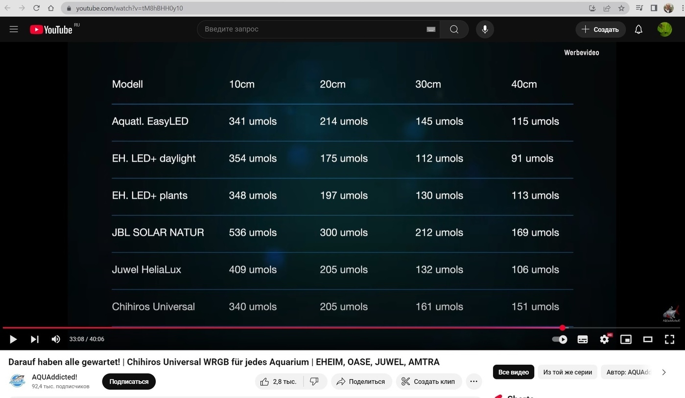This screenshot has height=398, width=685.
Task: Open more actions three-dot menu
Action: (473, 381)
